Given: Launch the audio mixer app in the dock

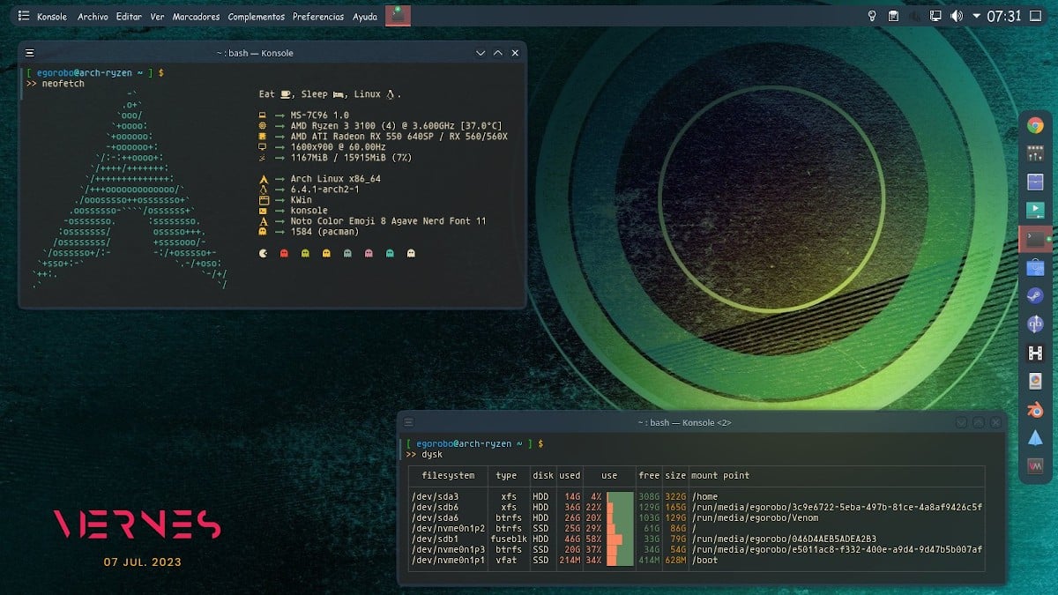Looking at the screenshot, I should click(x=1035, y=154).
